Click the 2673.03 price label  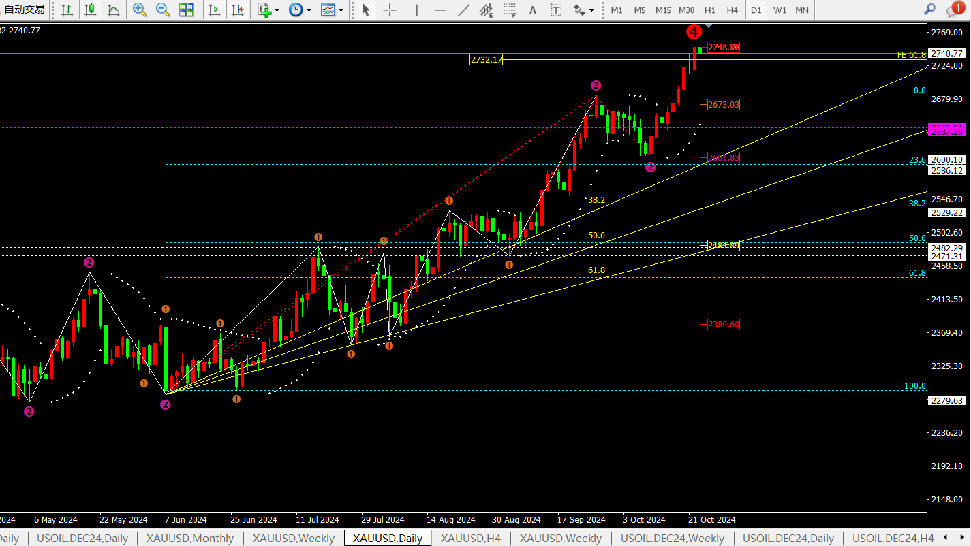tap(724, 105)
